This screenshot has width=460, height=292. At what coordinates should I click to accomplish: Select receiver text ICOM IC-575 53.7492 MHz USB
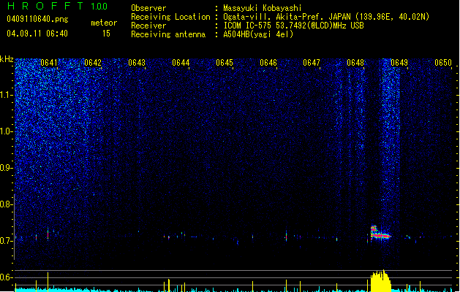click(293, 26)
